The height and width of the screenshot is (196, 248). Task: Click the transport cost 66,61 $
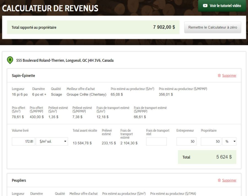coord(140,117)
